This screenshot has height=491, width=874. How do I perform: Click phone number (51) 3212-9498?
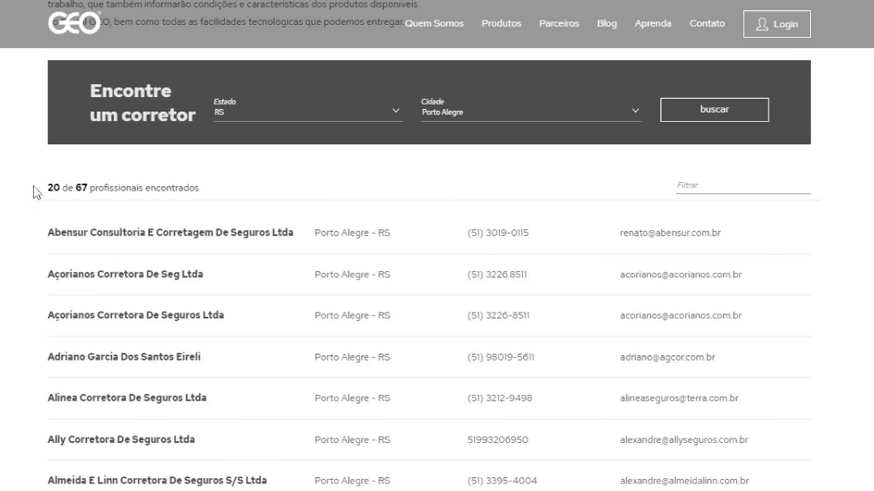coord(499,398)
